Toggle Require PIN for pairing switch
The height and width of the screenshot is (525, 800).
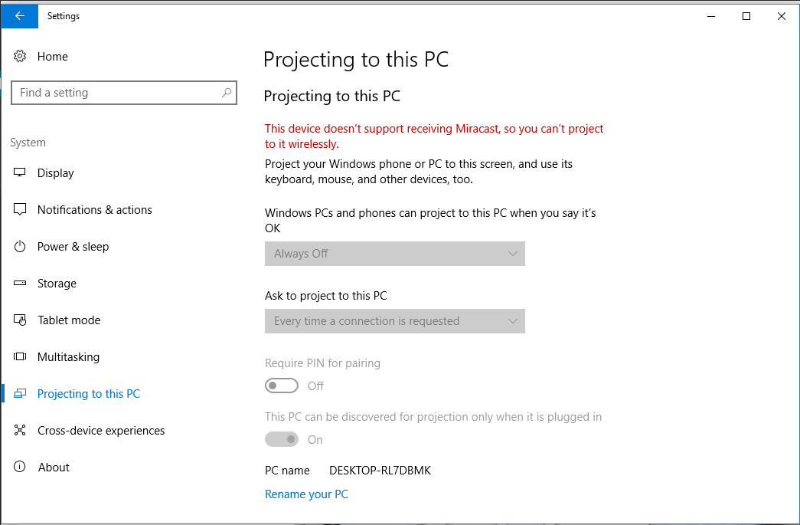282,386
